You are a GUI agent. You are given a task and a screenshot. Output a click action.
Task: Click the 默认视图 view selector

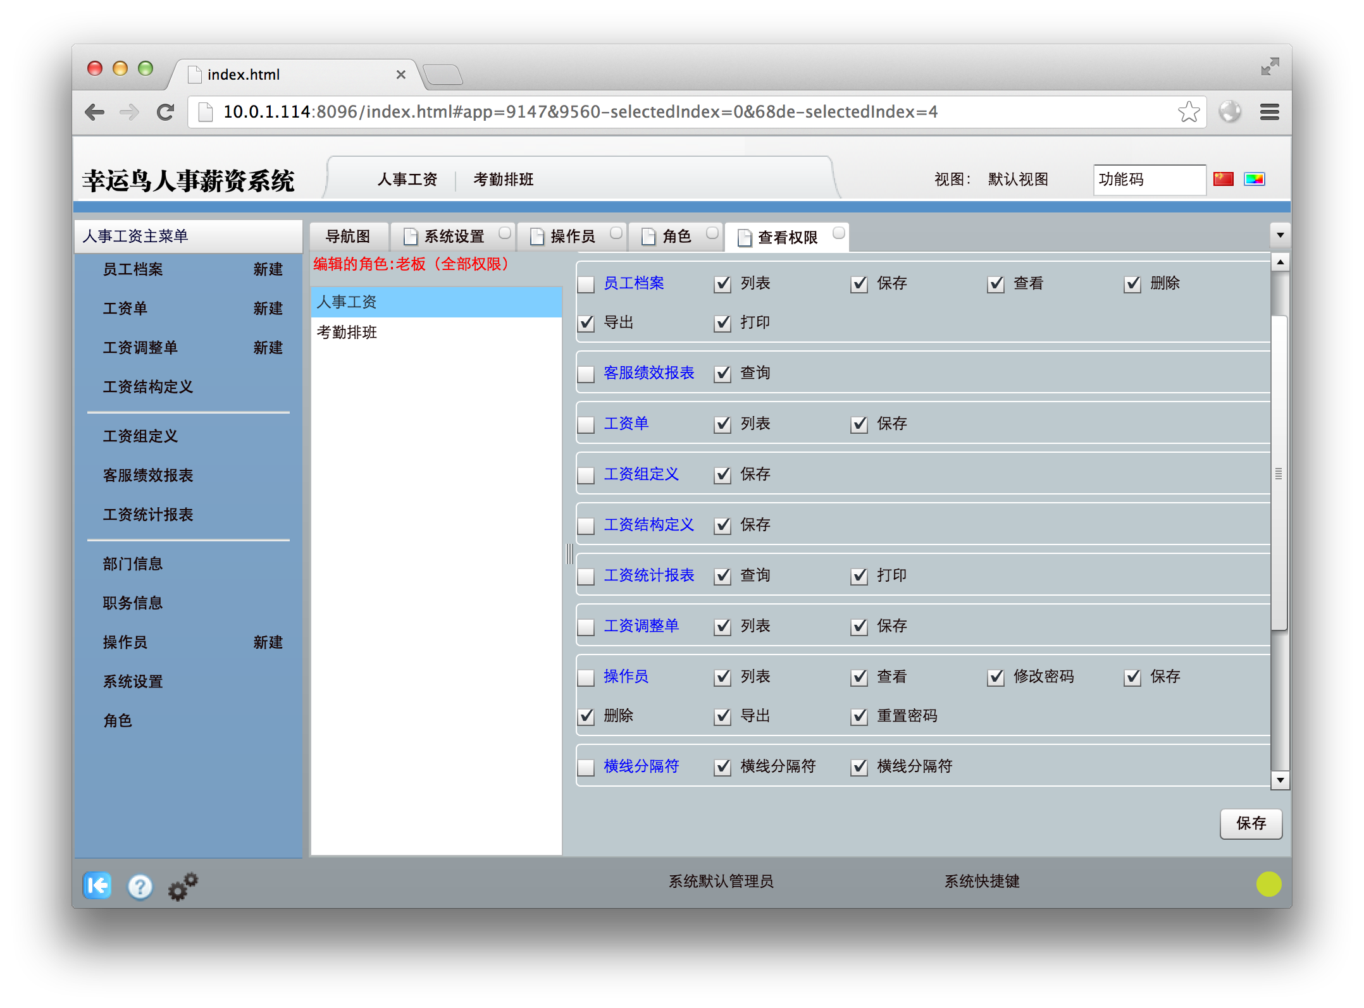pos(1018,180)
